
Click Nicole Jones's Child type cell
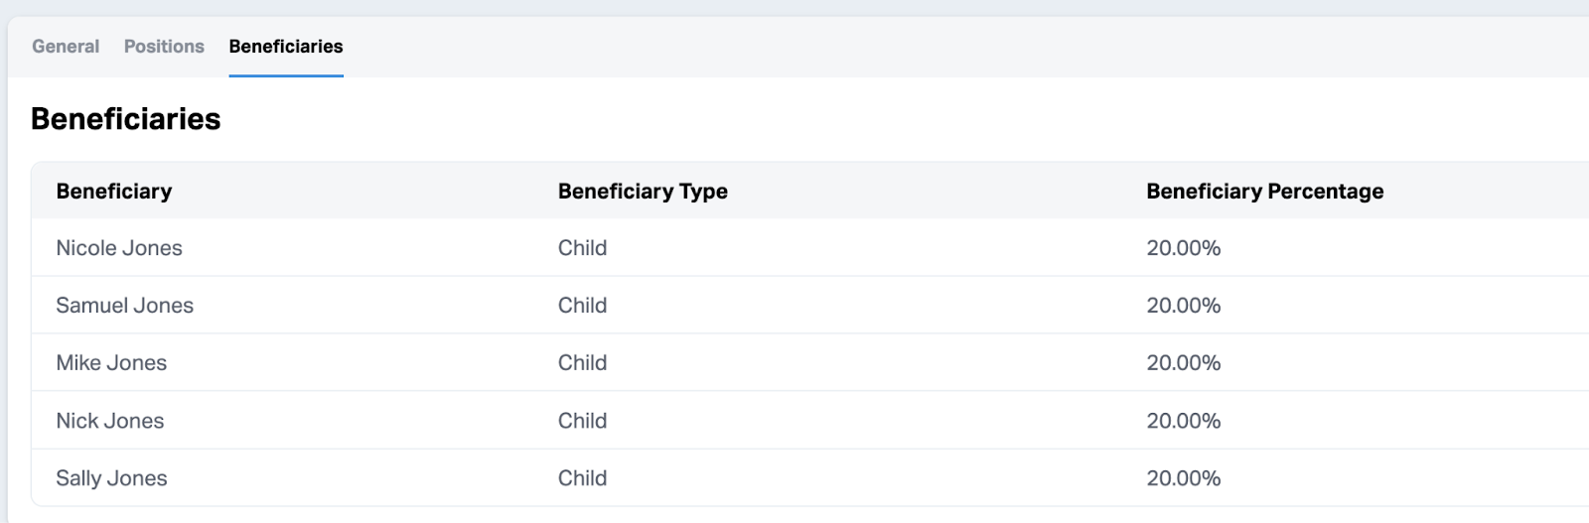pyautogui.click(x=582, y=248)
